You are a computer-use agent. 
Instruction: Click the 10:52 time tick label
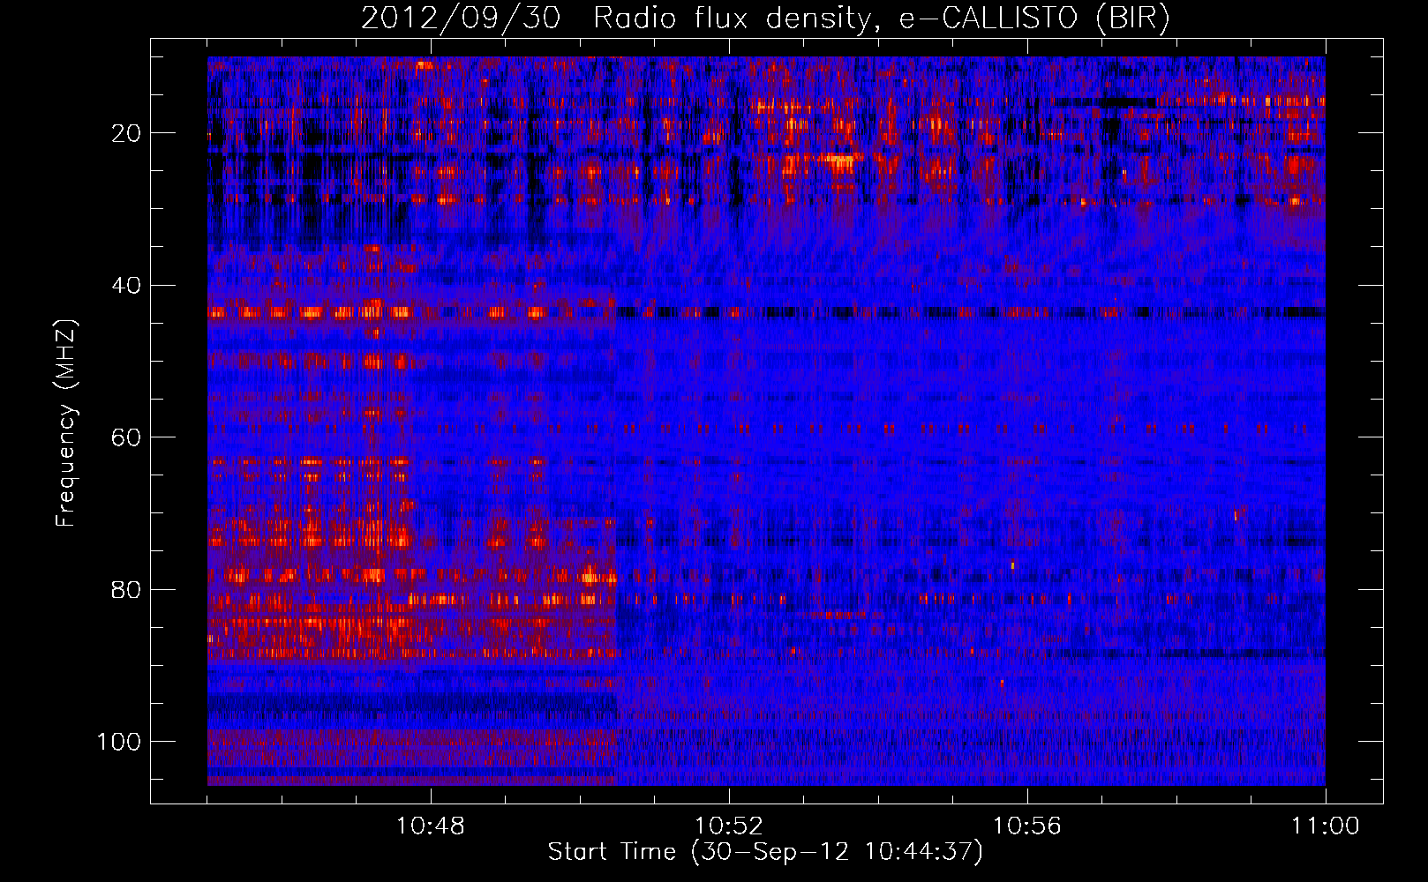tap(729, 826)
